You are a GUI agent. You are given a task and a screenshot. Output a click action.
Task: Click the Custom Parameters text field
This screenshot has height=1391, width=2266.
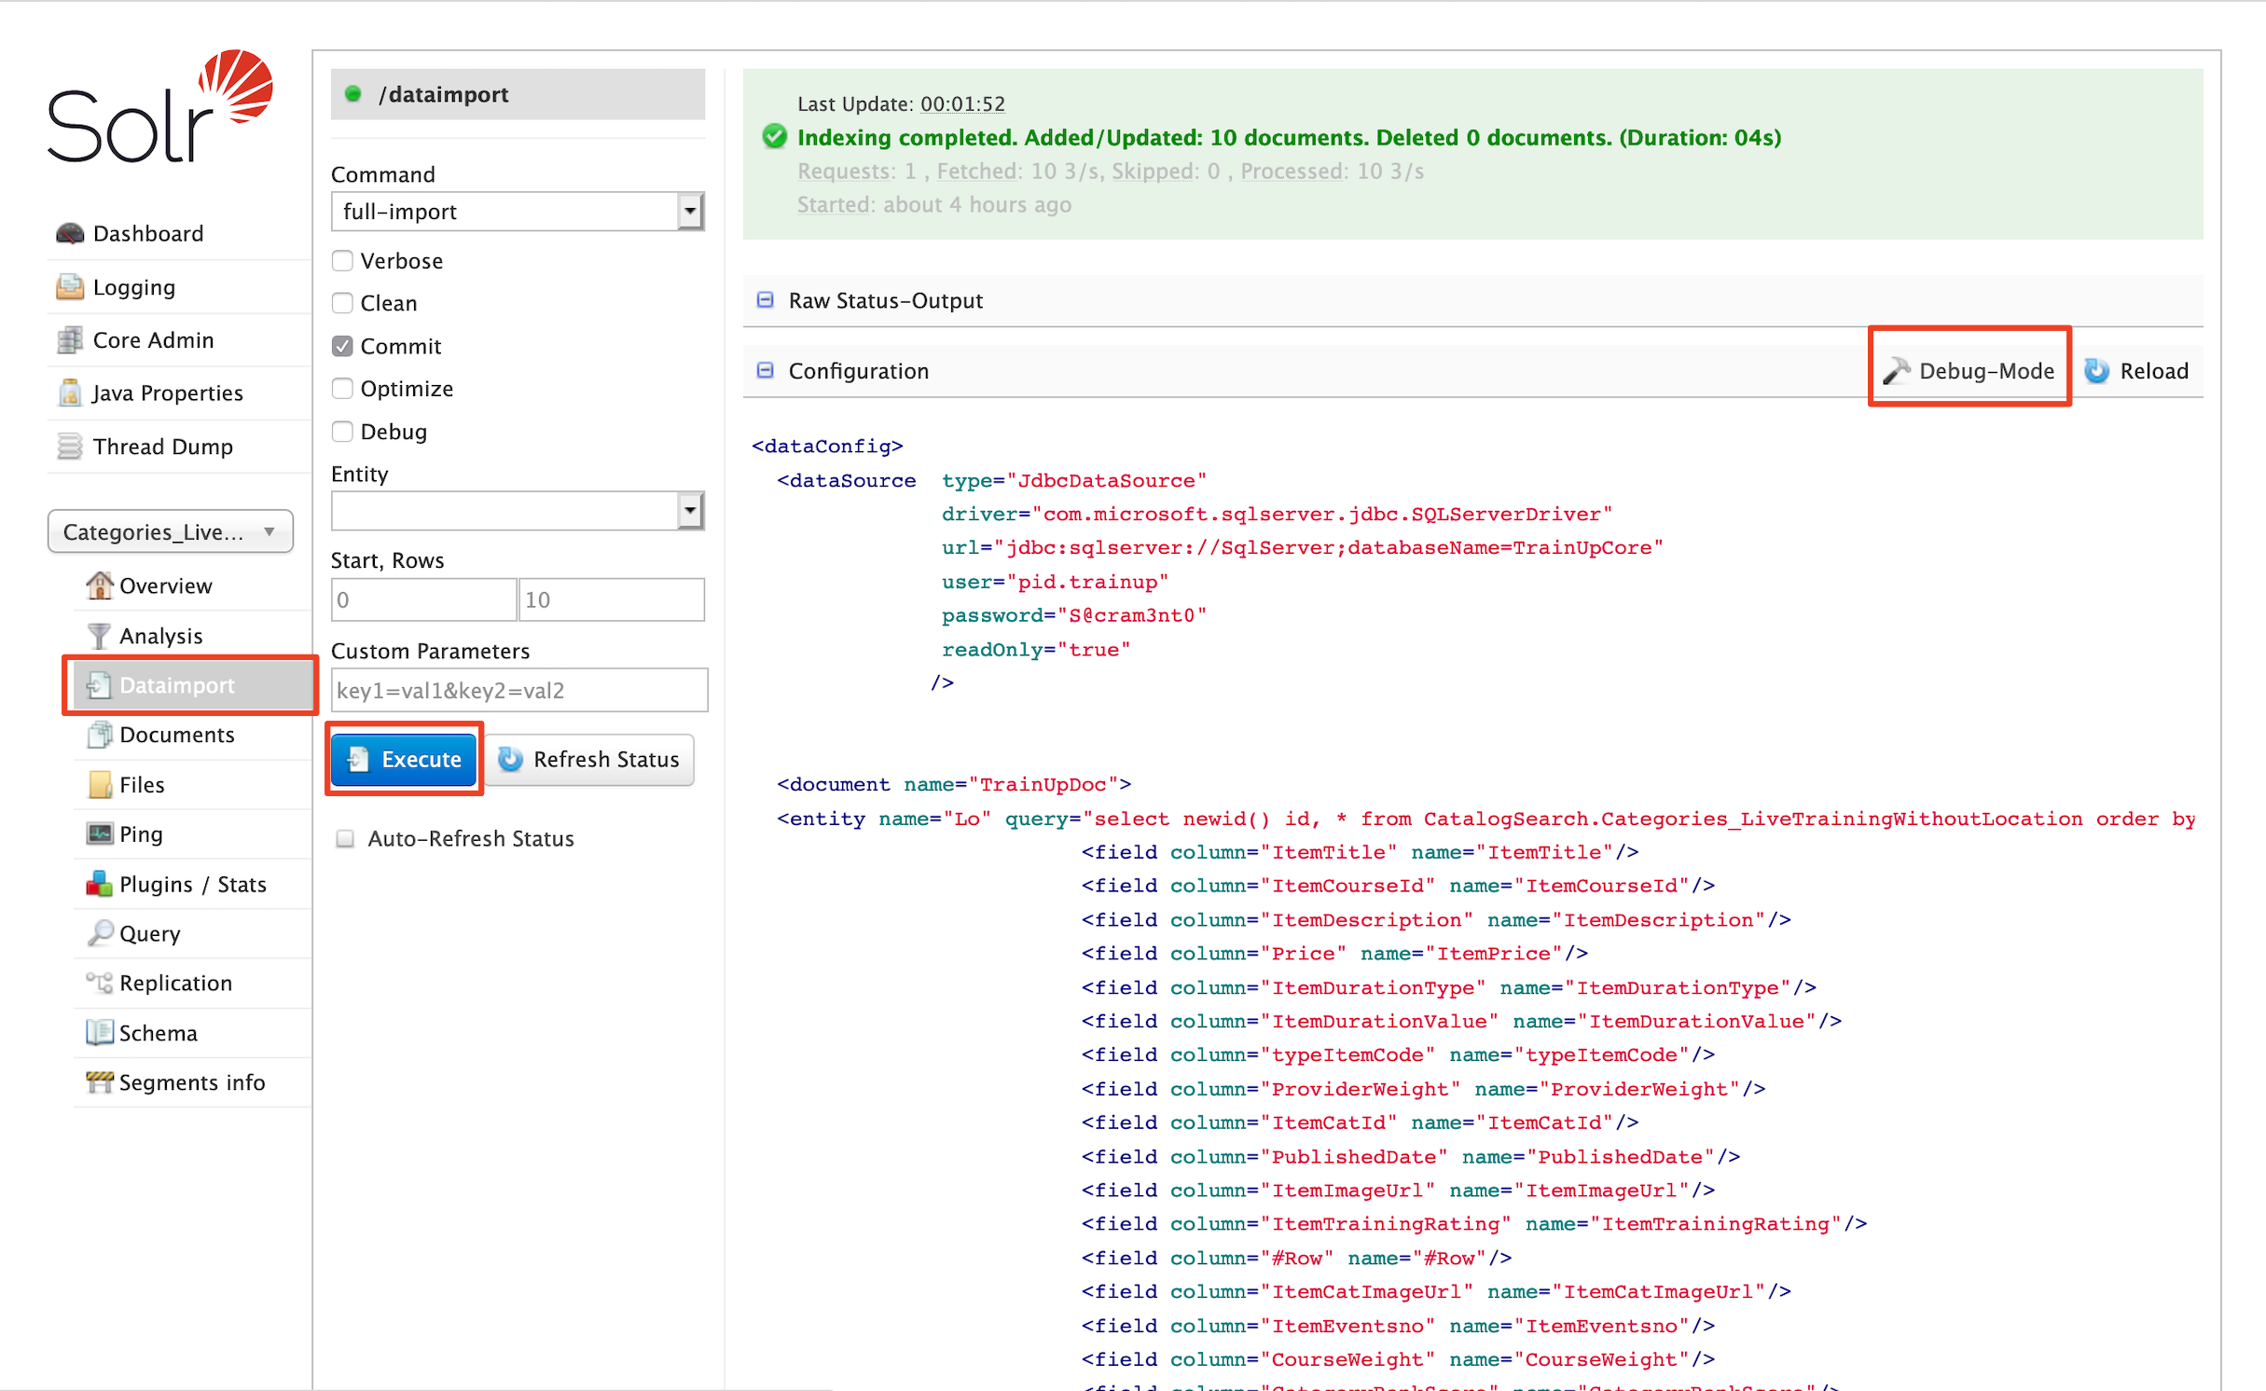(518, 691)
